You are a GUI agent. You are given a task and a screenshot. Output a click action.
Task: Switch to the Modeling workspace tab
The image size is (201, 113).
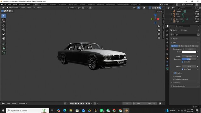44,4
